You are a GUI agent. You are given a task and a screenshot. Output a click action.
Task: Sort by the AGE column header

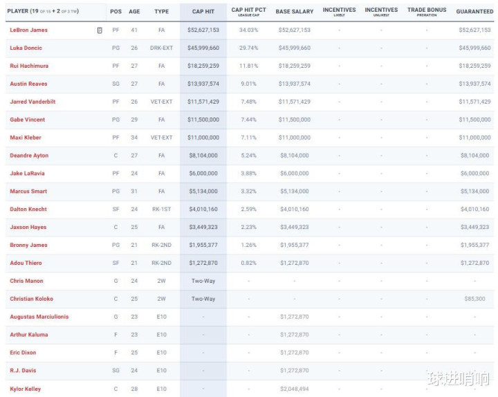click(x=134, y=12)
